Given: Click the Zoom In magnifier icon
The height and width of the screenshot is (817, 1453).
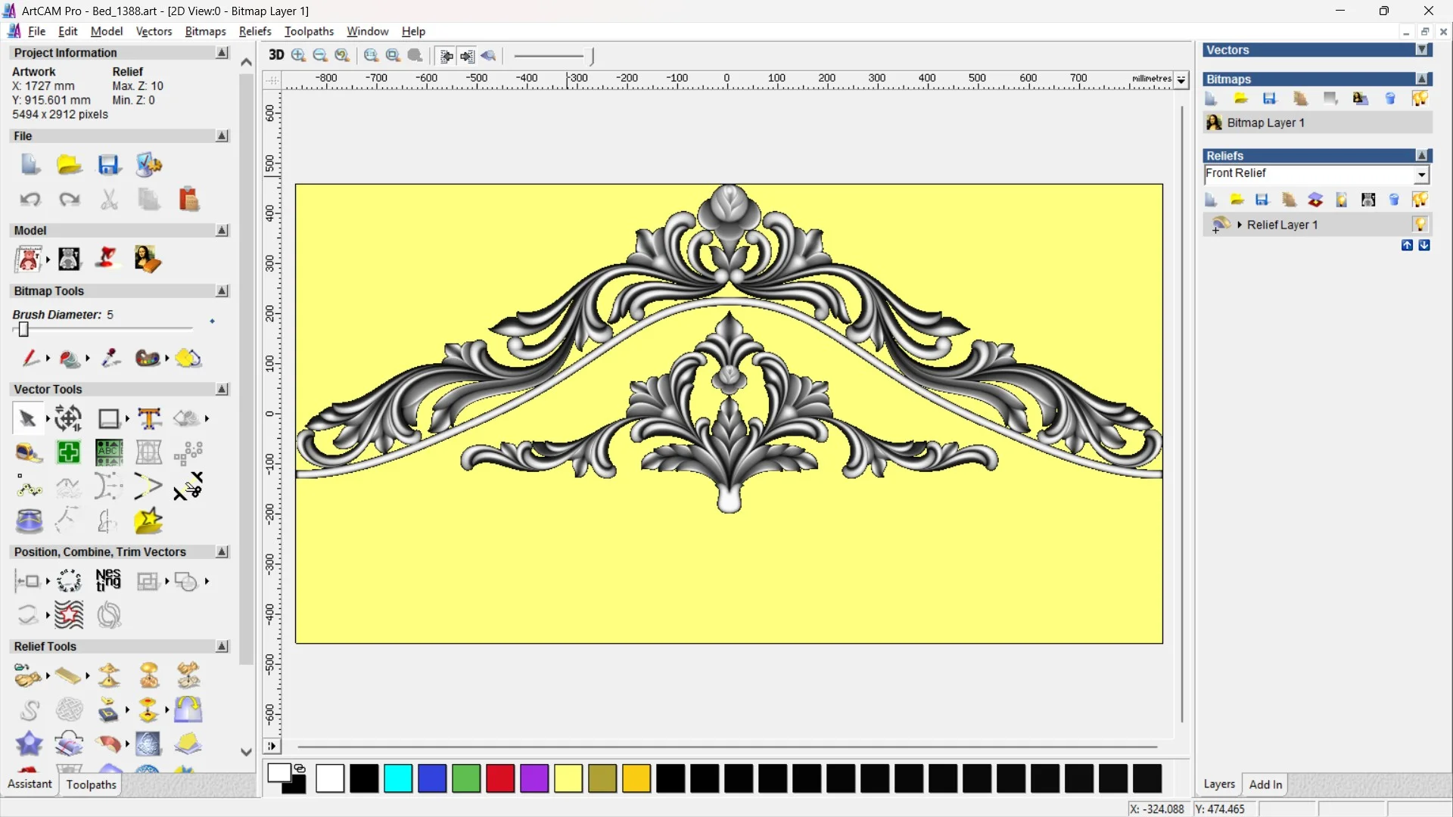Looking at the screenshot, I should coord(298,55).
